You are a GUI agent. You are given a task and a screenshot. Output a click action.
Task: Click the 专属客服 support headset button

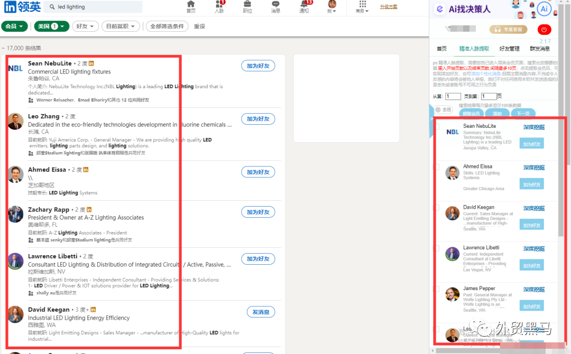click(509, 29)
